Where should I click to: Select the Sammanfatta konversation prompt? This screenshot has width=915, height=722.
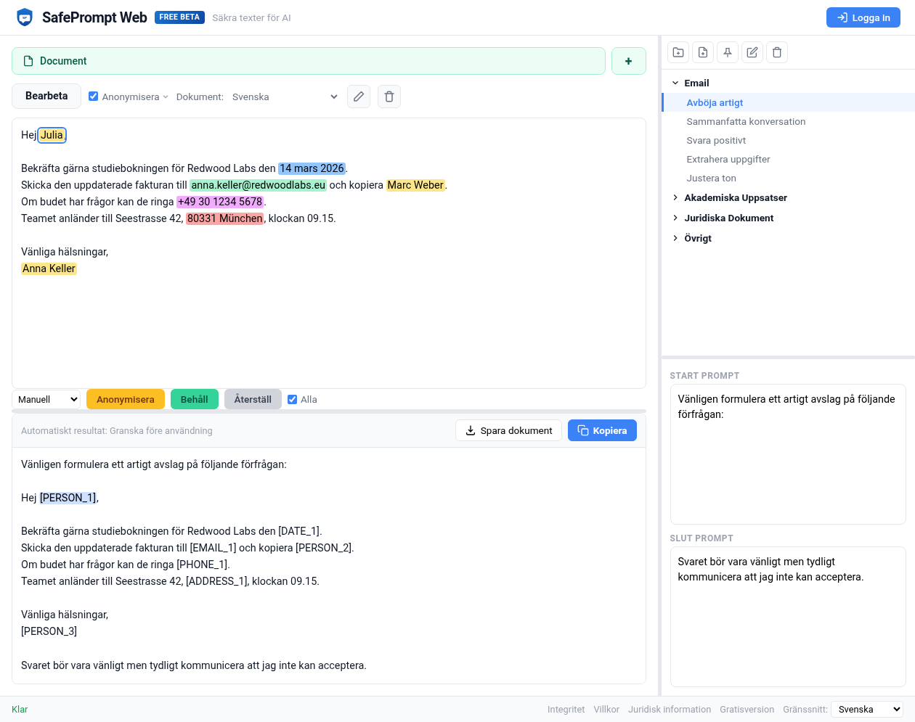pos(746,122)
